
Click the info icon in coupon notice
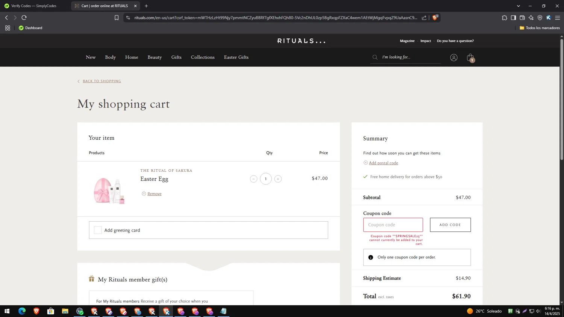[x=371, y=257]
